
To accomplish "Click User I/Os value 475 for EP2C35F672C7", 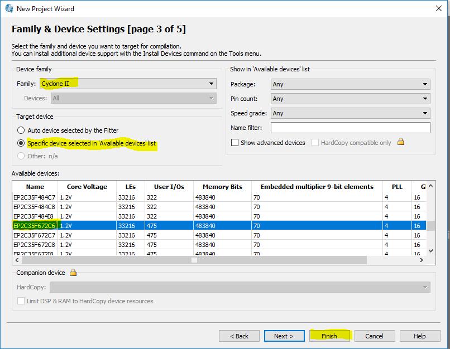I will tap(152, 235).
